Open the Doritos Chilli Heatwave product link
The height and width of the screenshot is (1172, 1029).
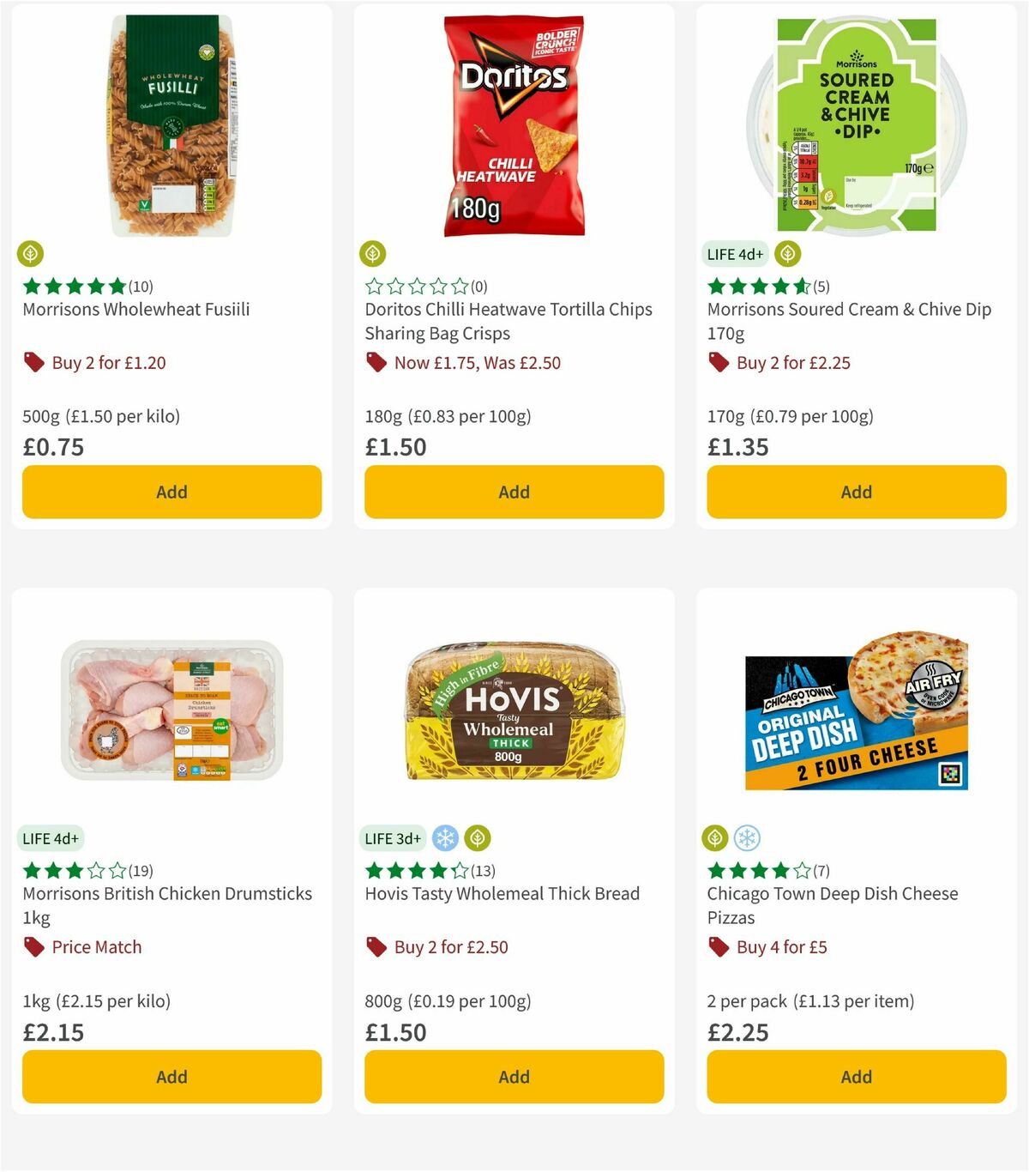pyautogui.click(x=508, y=321)
